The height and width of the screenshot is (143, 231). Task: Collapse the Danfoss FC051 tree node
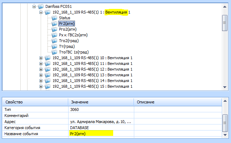[x=34, y=6]
